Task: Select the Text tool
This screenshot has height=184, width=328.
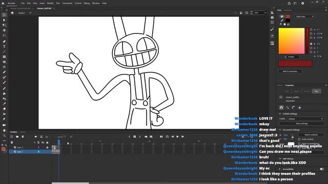Action: point(4,47)
